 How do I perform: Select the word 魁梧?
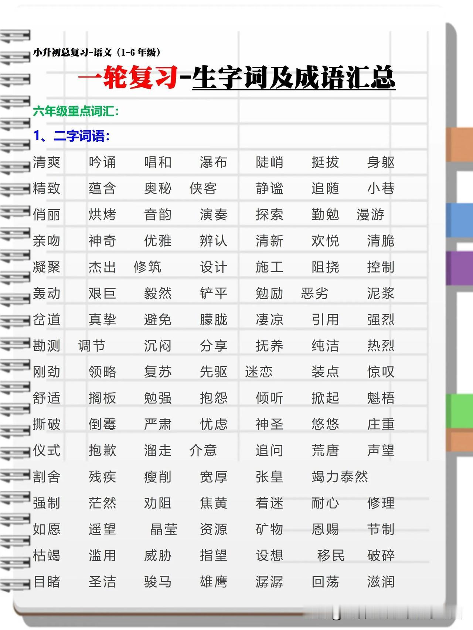(x=381, y=398)
